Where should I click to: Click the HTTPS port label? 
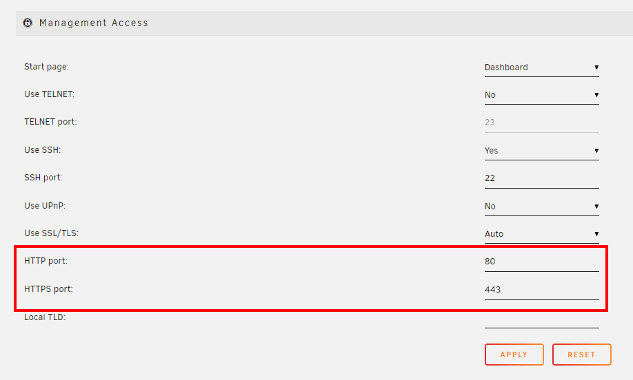tap(48, 289)
